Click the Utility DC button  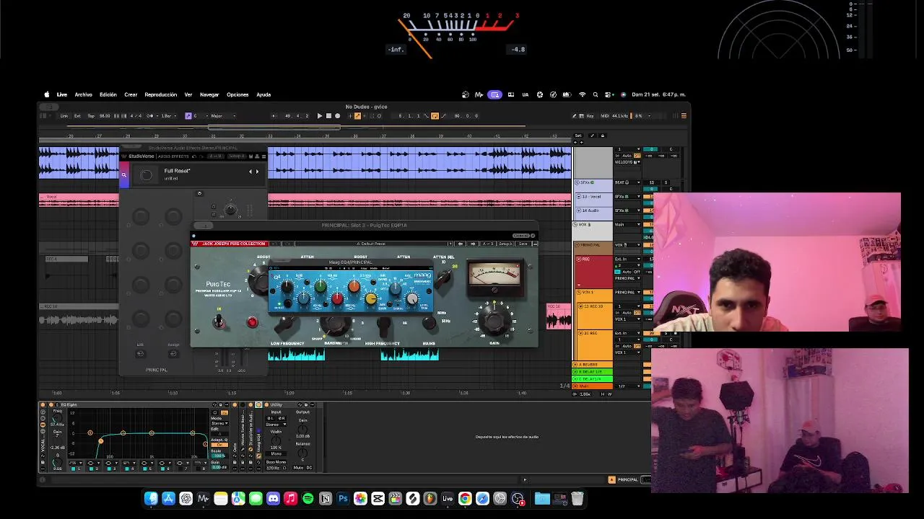tap(309, 468)
